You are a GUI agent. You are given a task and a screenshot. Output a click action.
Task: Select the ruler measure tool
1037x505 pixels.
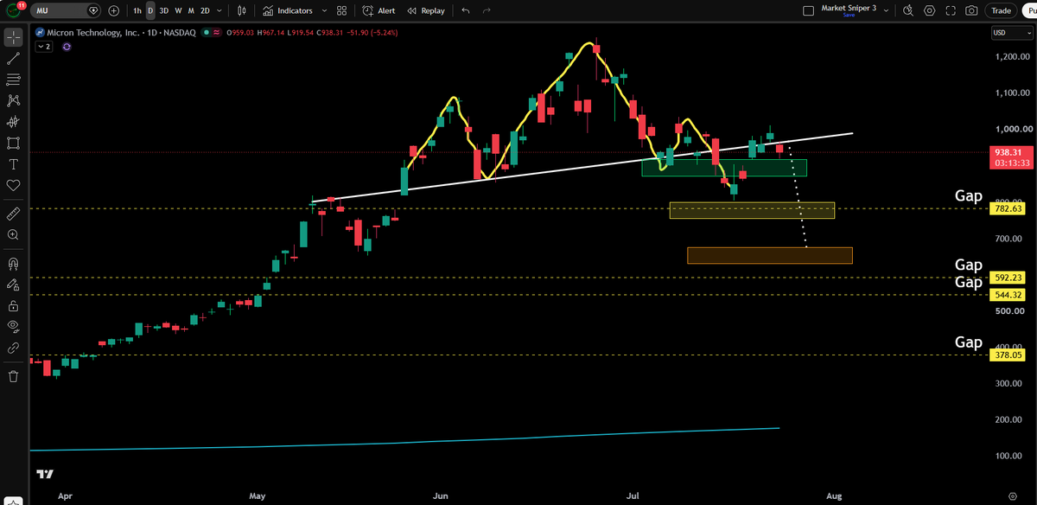[13, 213]
